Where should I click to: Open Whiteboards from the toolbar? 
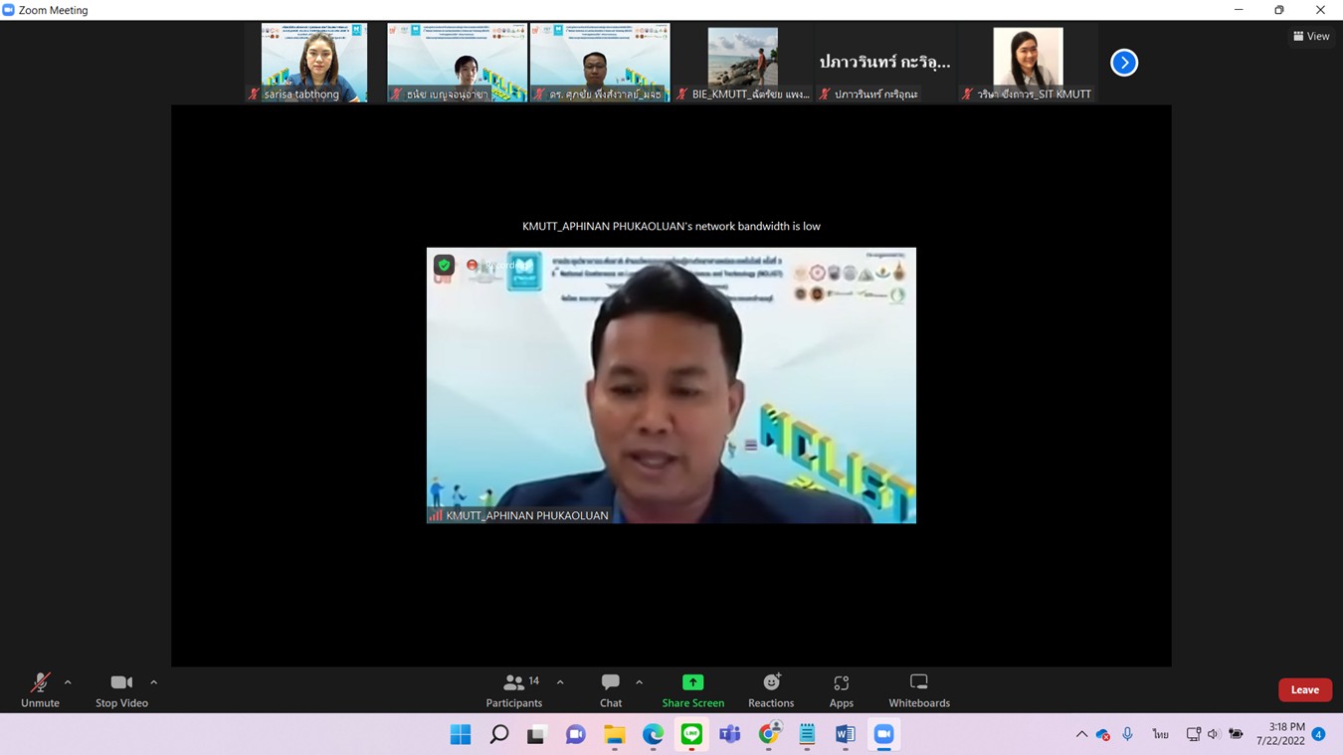918,689
